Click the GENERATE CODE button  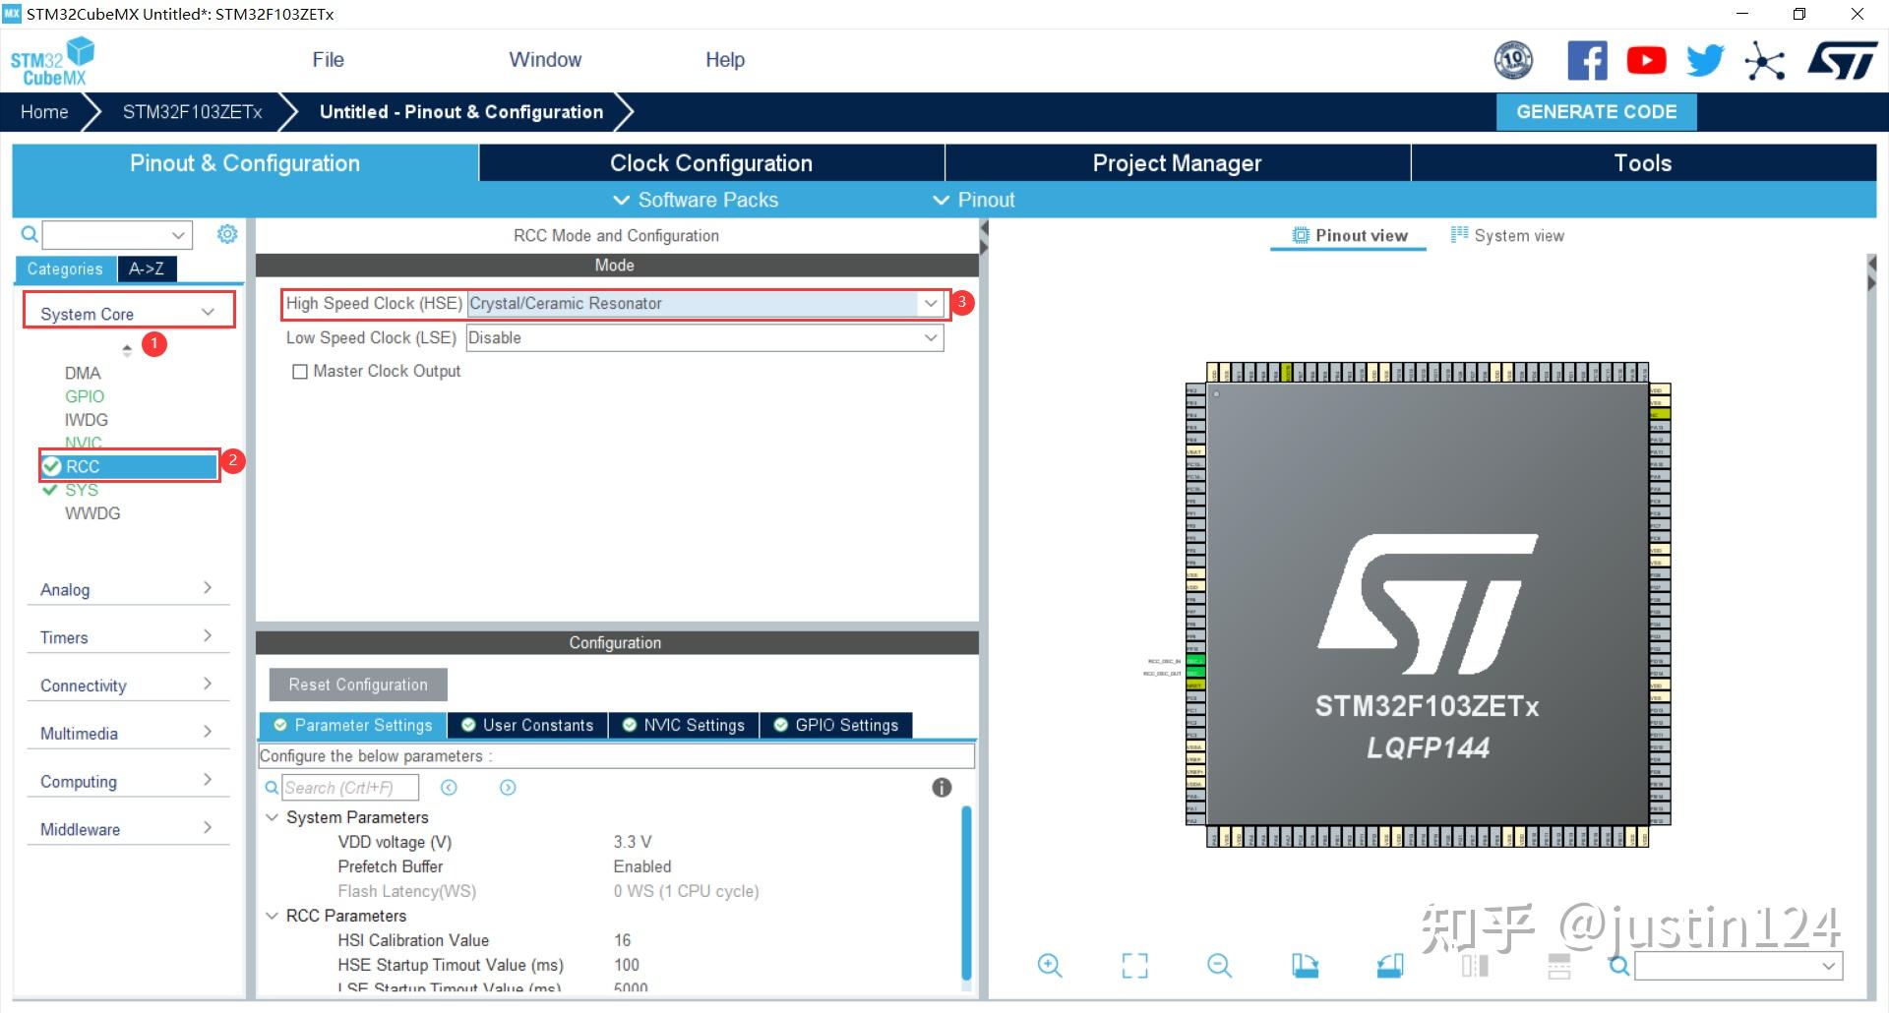click(1596, 112)
